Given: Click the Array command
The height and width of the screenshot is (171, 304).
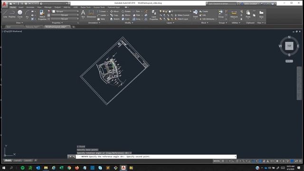Looking at the screenshot, I should point(137,19).
